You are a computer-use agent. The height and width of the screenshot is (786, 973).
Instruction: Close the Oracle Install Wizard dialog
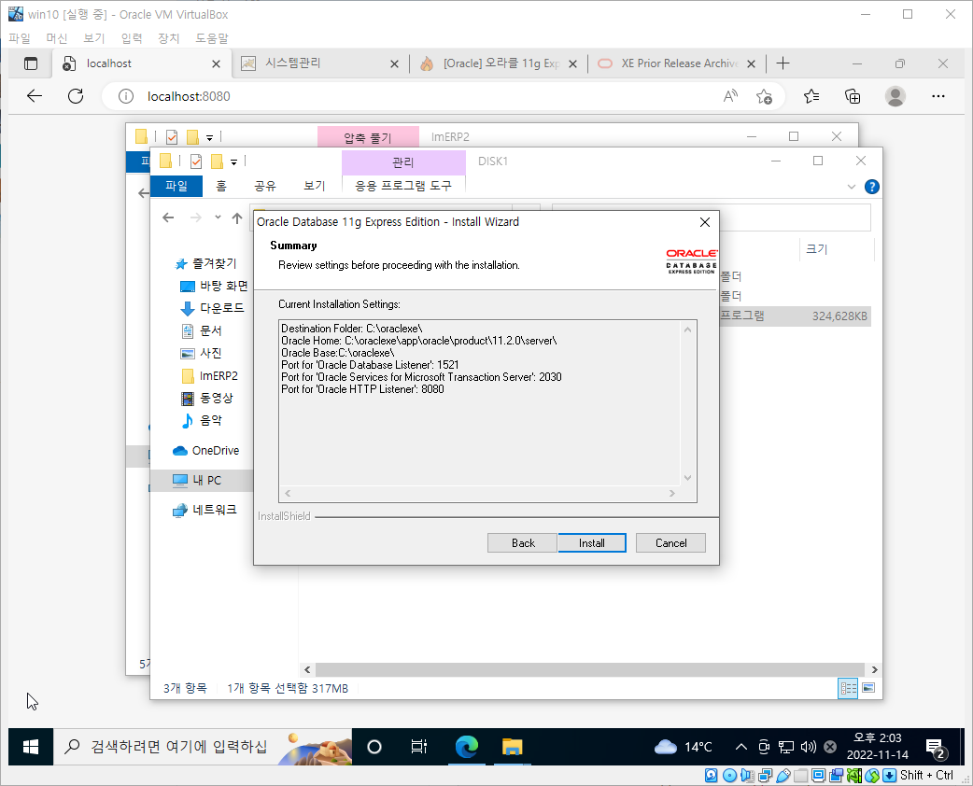[x=704, y=222]
